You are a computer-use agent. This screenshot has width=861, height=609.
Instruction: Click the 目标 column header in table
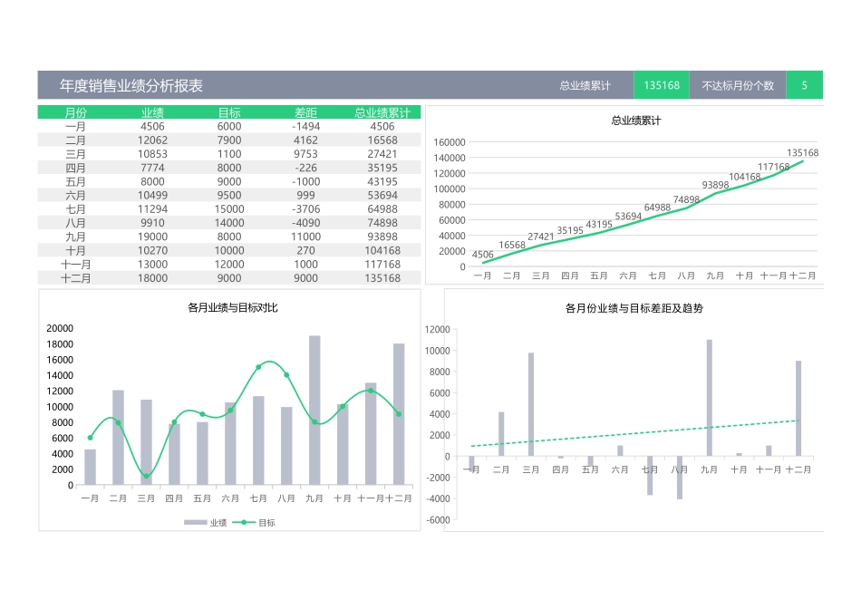[229, 112]
